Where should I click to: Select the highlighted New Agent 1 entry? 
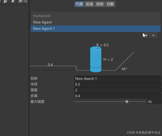(x=96, y=29)
